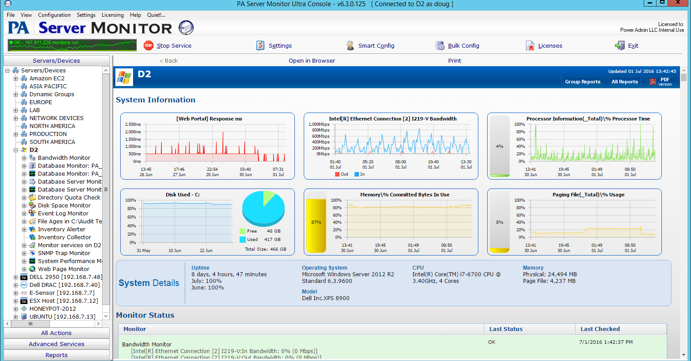The height and width of the screenshot is (361, 691).
Task: Click the < Back link
Action: [x=168, y=60]
